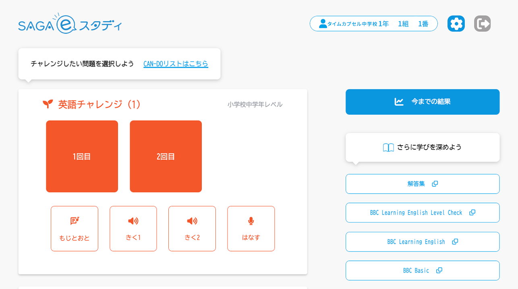Start the 2回目 challenge
Image resolution: width=518 pixels, height=289 pixels.
point(166,156)
